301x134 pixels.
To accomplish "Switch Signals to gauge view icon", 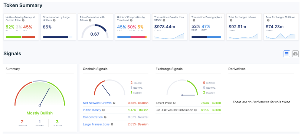I will click(295, 54).
